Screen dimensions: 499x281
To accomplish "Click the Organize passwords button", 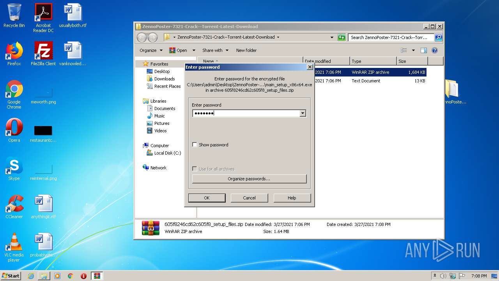I will click(x=249, y=179).
